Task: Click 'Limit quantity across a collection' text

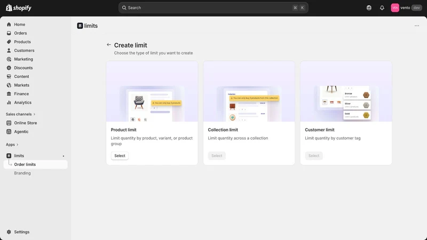Action: tap(238, 138)
